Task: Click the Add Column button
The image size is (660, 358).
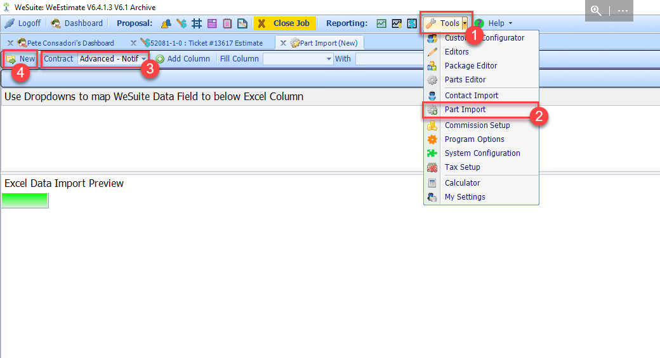Action: pos(183,59)
